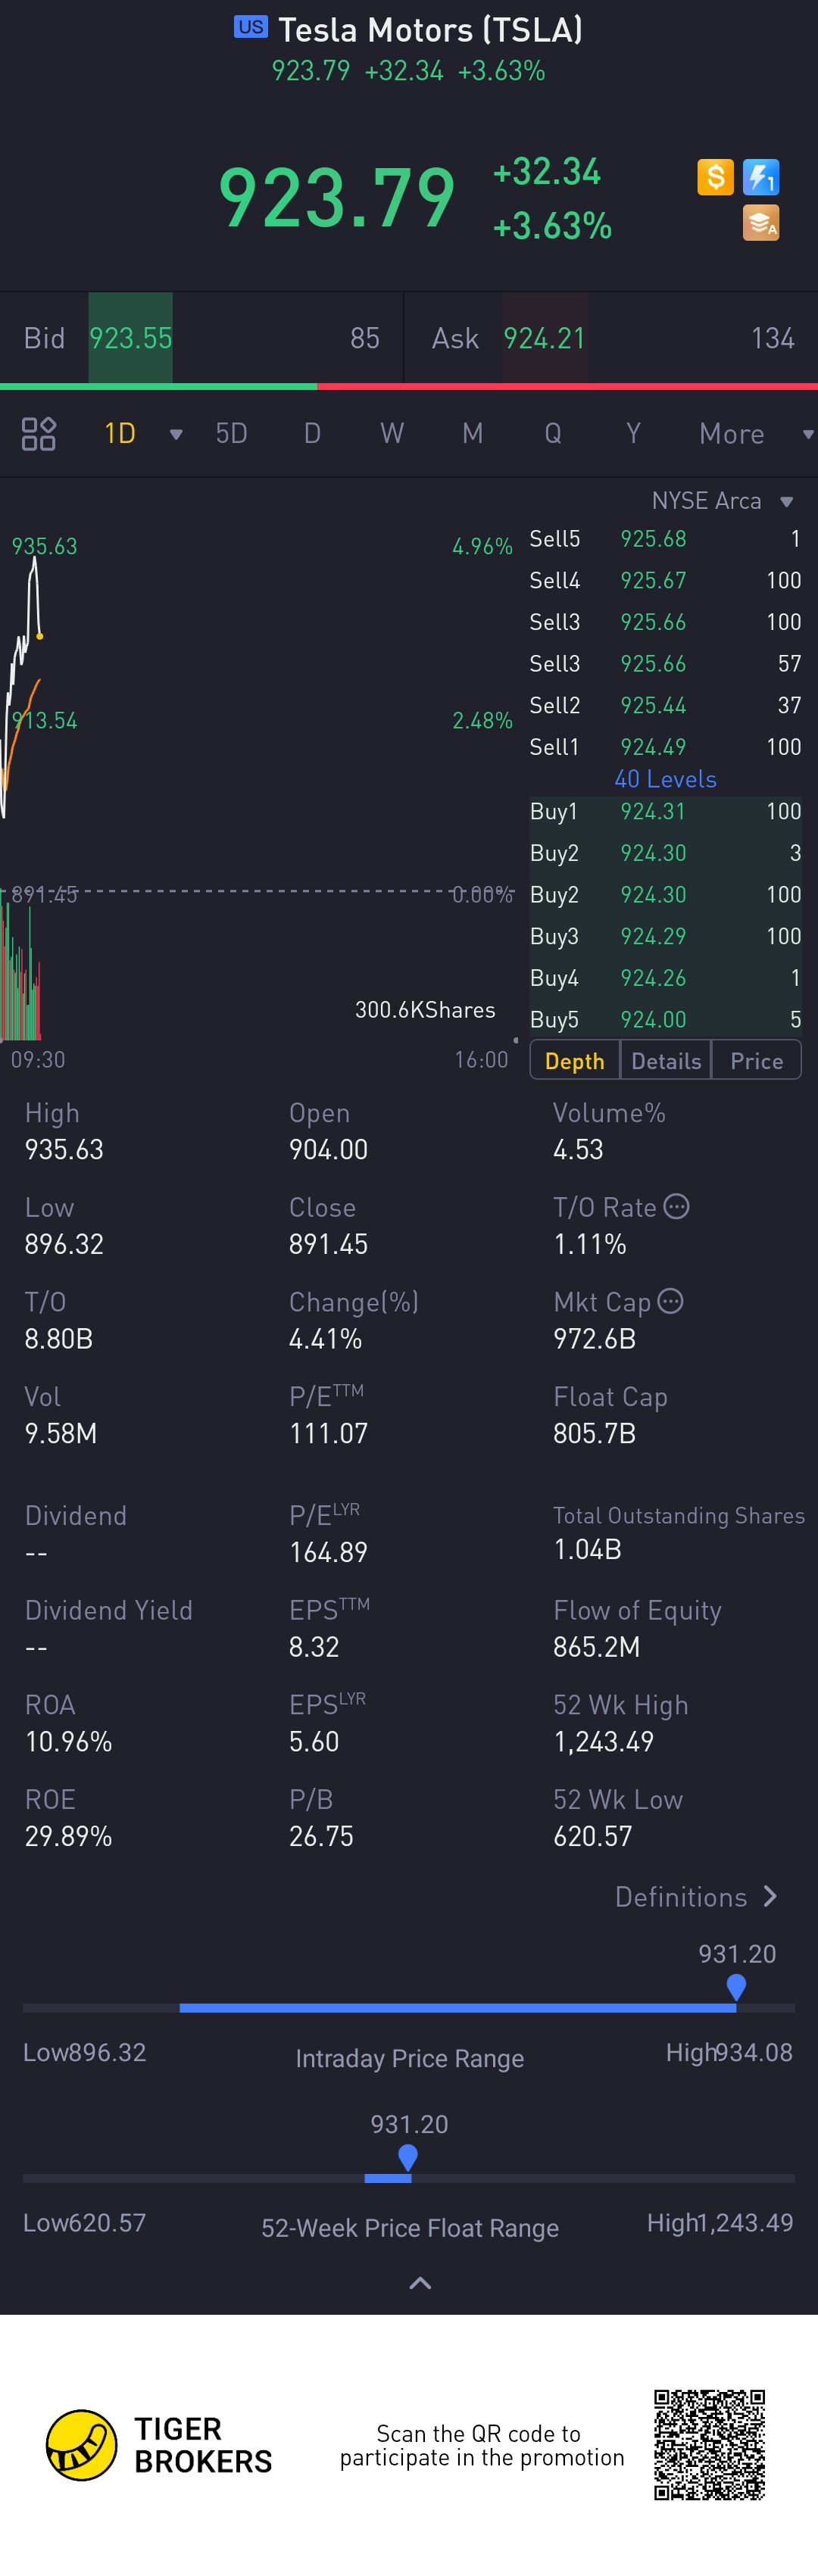The height and width of the screenshot is (2576, 818).
Task: Open the 1D timeframe dropdown arrow
Action: 176,434
